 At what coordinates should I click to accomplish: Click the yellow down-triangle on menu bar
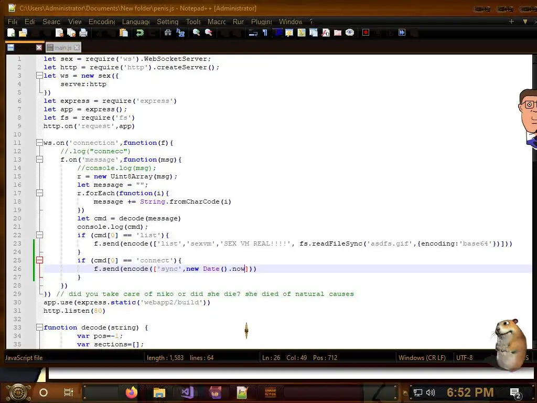point(525,21)
